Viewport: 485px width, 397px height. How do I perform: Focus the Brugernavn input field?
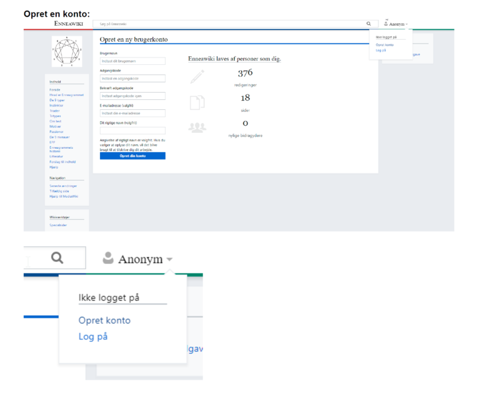(x=132, y=61)
